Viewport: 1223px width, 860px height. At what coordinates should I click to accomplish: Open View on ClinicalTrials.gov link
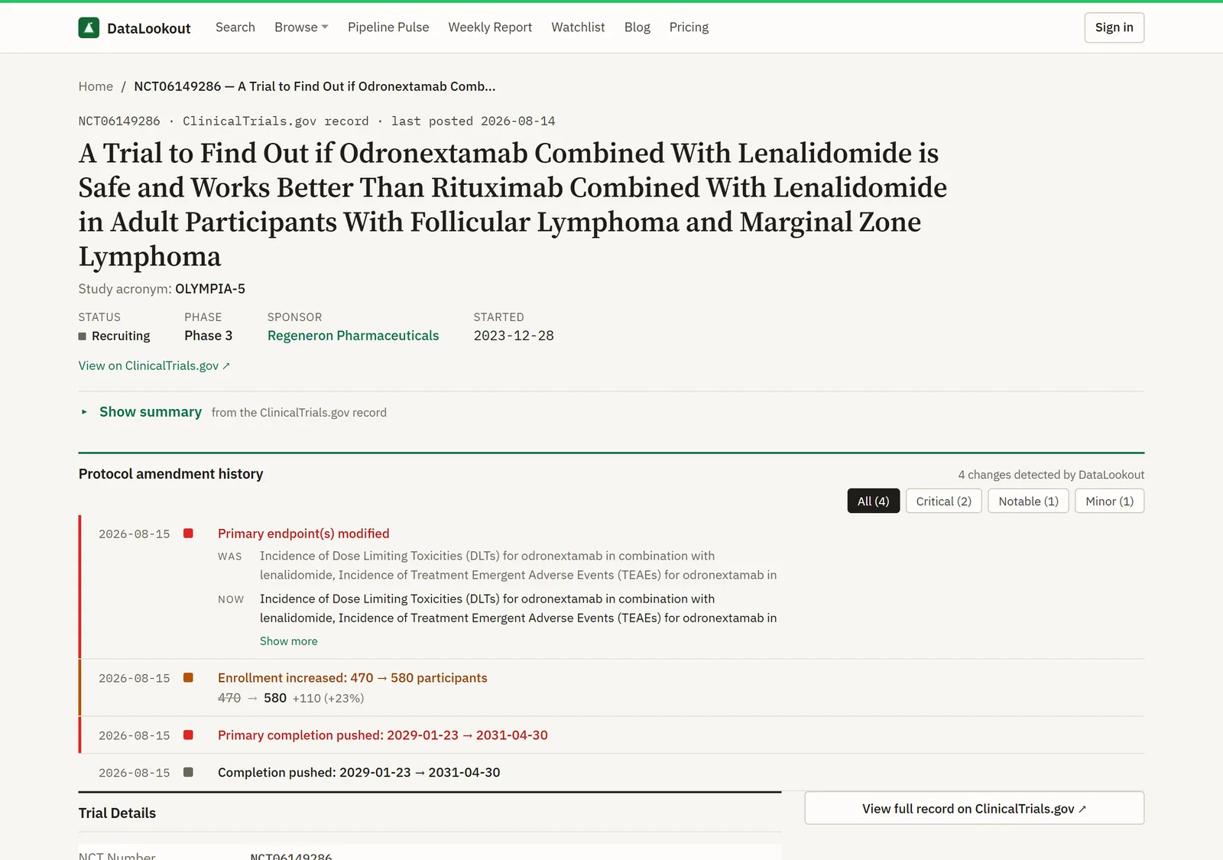(154, 366)
